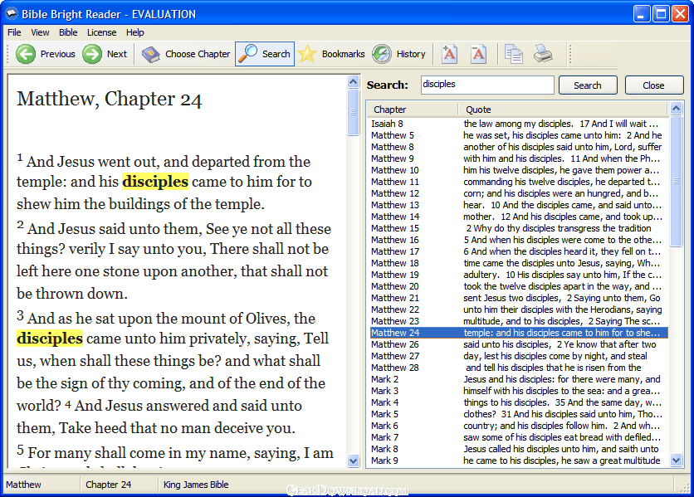Choose the "Mark 3" result row

[x=519, y=391]
